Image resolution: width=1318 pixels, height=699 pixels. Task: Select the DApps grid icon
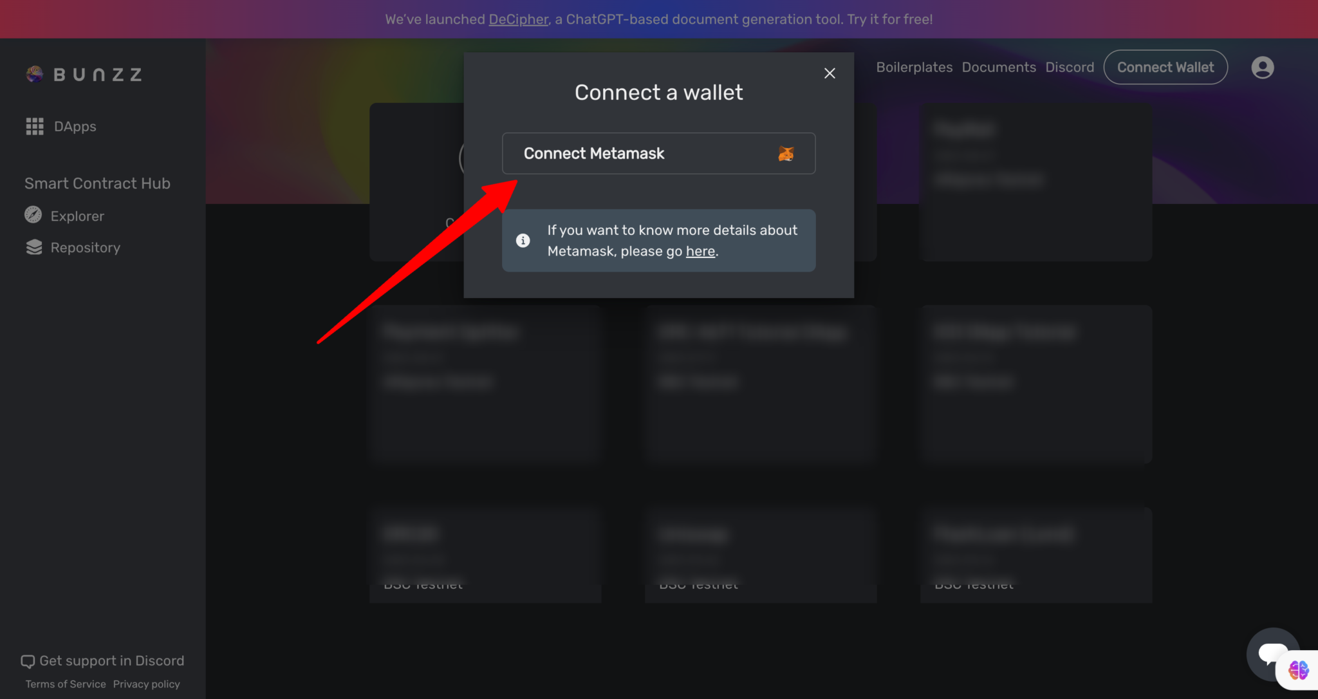coord(34,126)
